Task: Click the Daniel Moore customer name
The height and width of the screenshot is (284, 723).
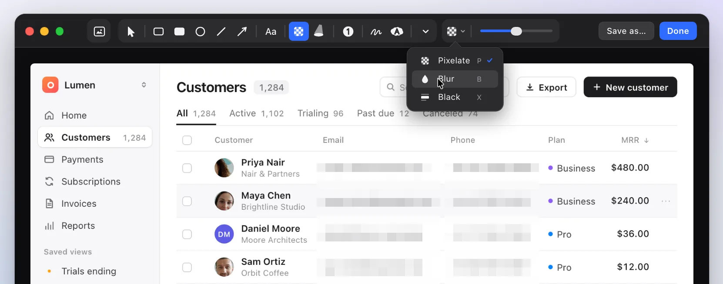Action: click(271, 228)
